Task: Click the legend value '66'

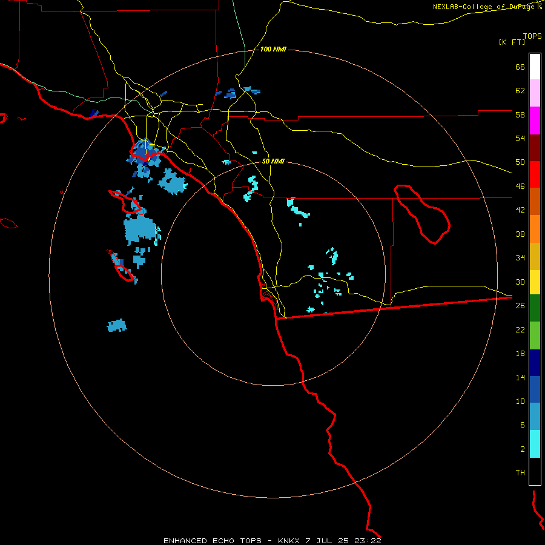Action: (520, 67)
